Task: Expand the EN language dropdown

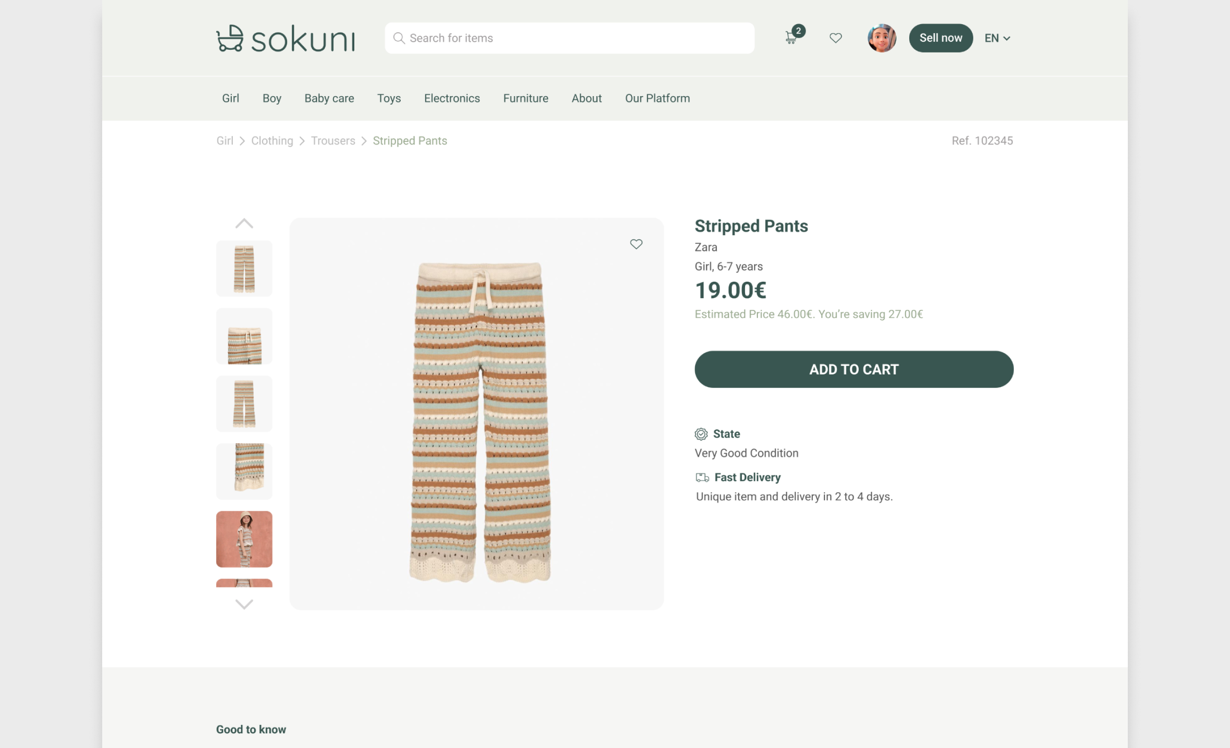Action: (997, 38)
